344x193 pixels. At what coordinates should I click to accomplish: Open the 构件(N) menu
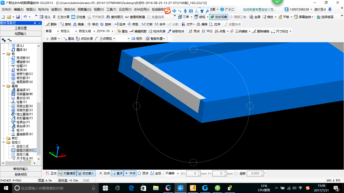[43, 10]
